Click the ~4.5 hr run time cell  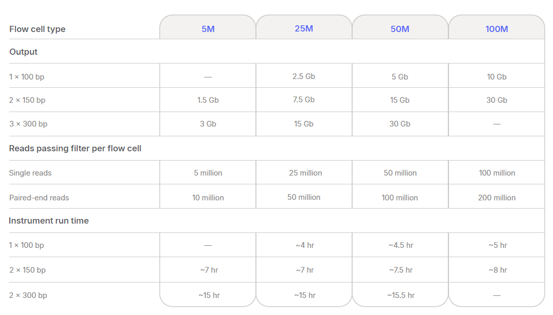pos(400,245)
